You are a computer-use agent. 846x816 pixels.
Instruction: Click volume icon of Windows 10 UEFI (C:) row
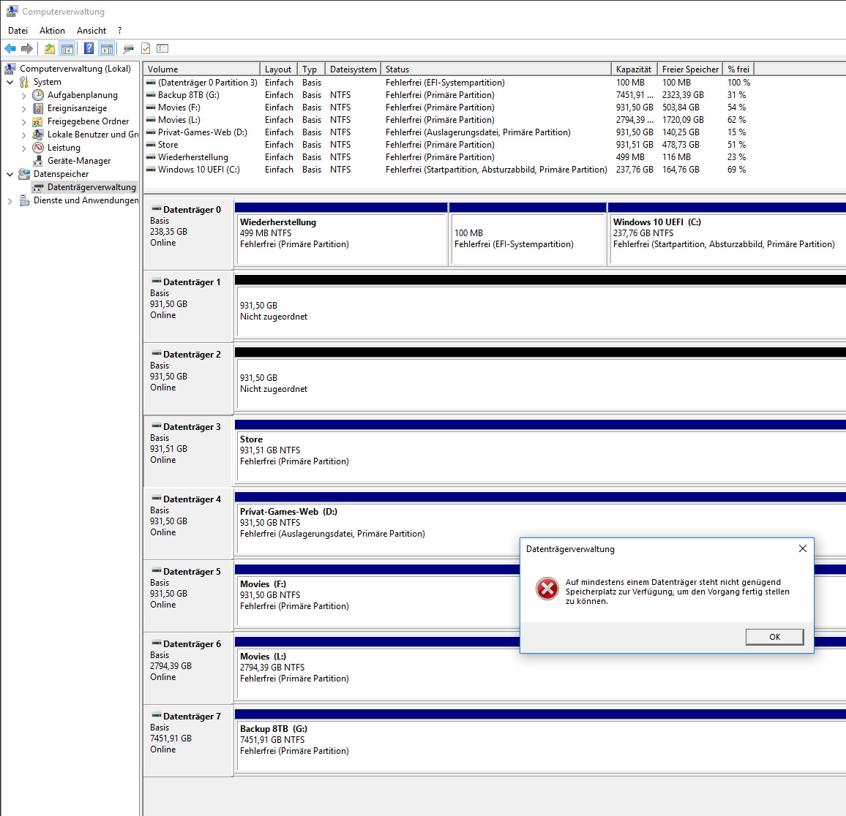pyautogui.click(x=151, y=169)
